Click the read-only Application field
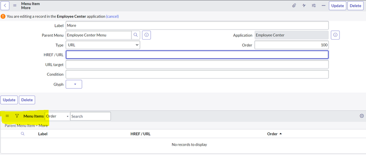This screenshot has height=155, width=366. pyautogui.click(x=291, y=35)
